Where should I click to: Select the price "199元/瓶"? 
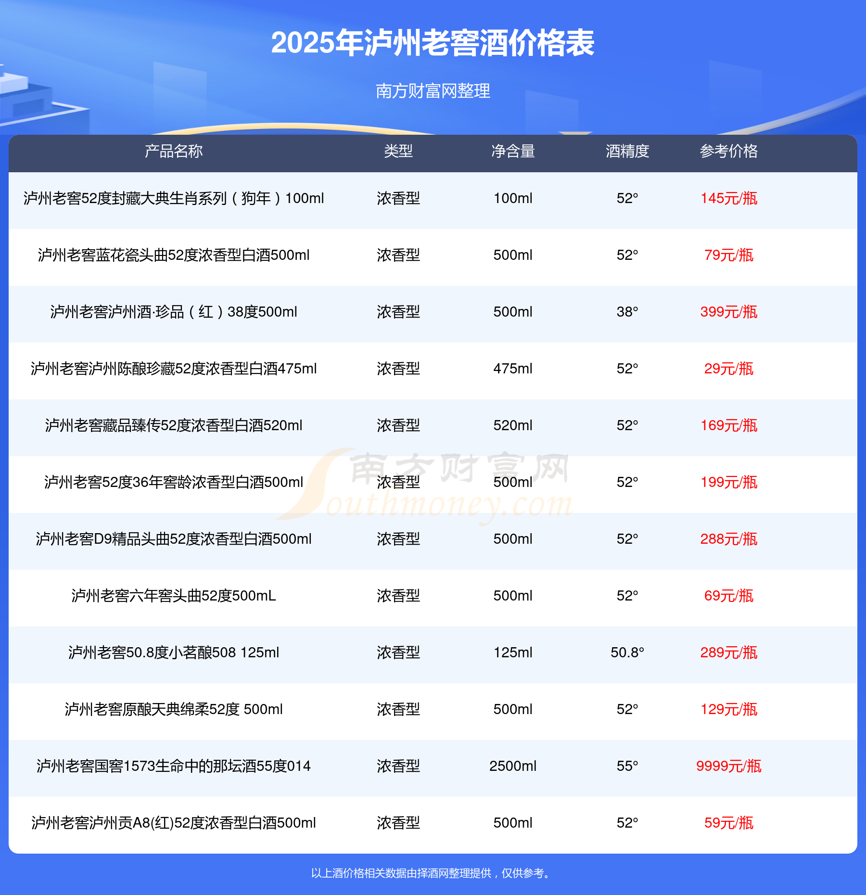729,482
